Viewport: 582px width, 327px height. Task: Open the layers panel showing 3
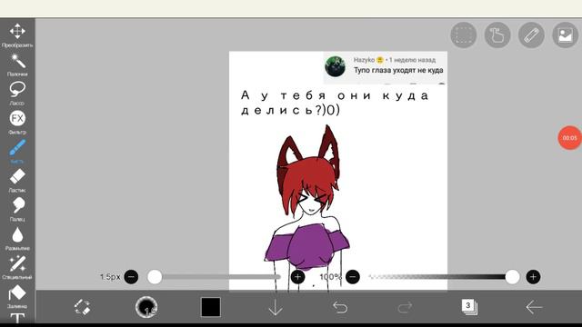469,307
